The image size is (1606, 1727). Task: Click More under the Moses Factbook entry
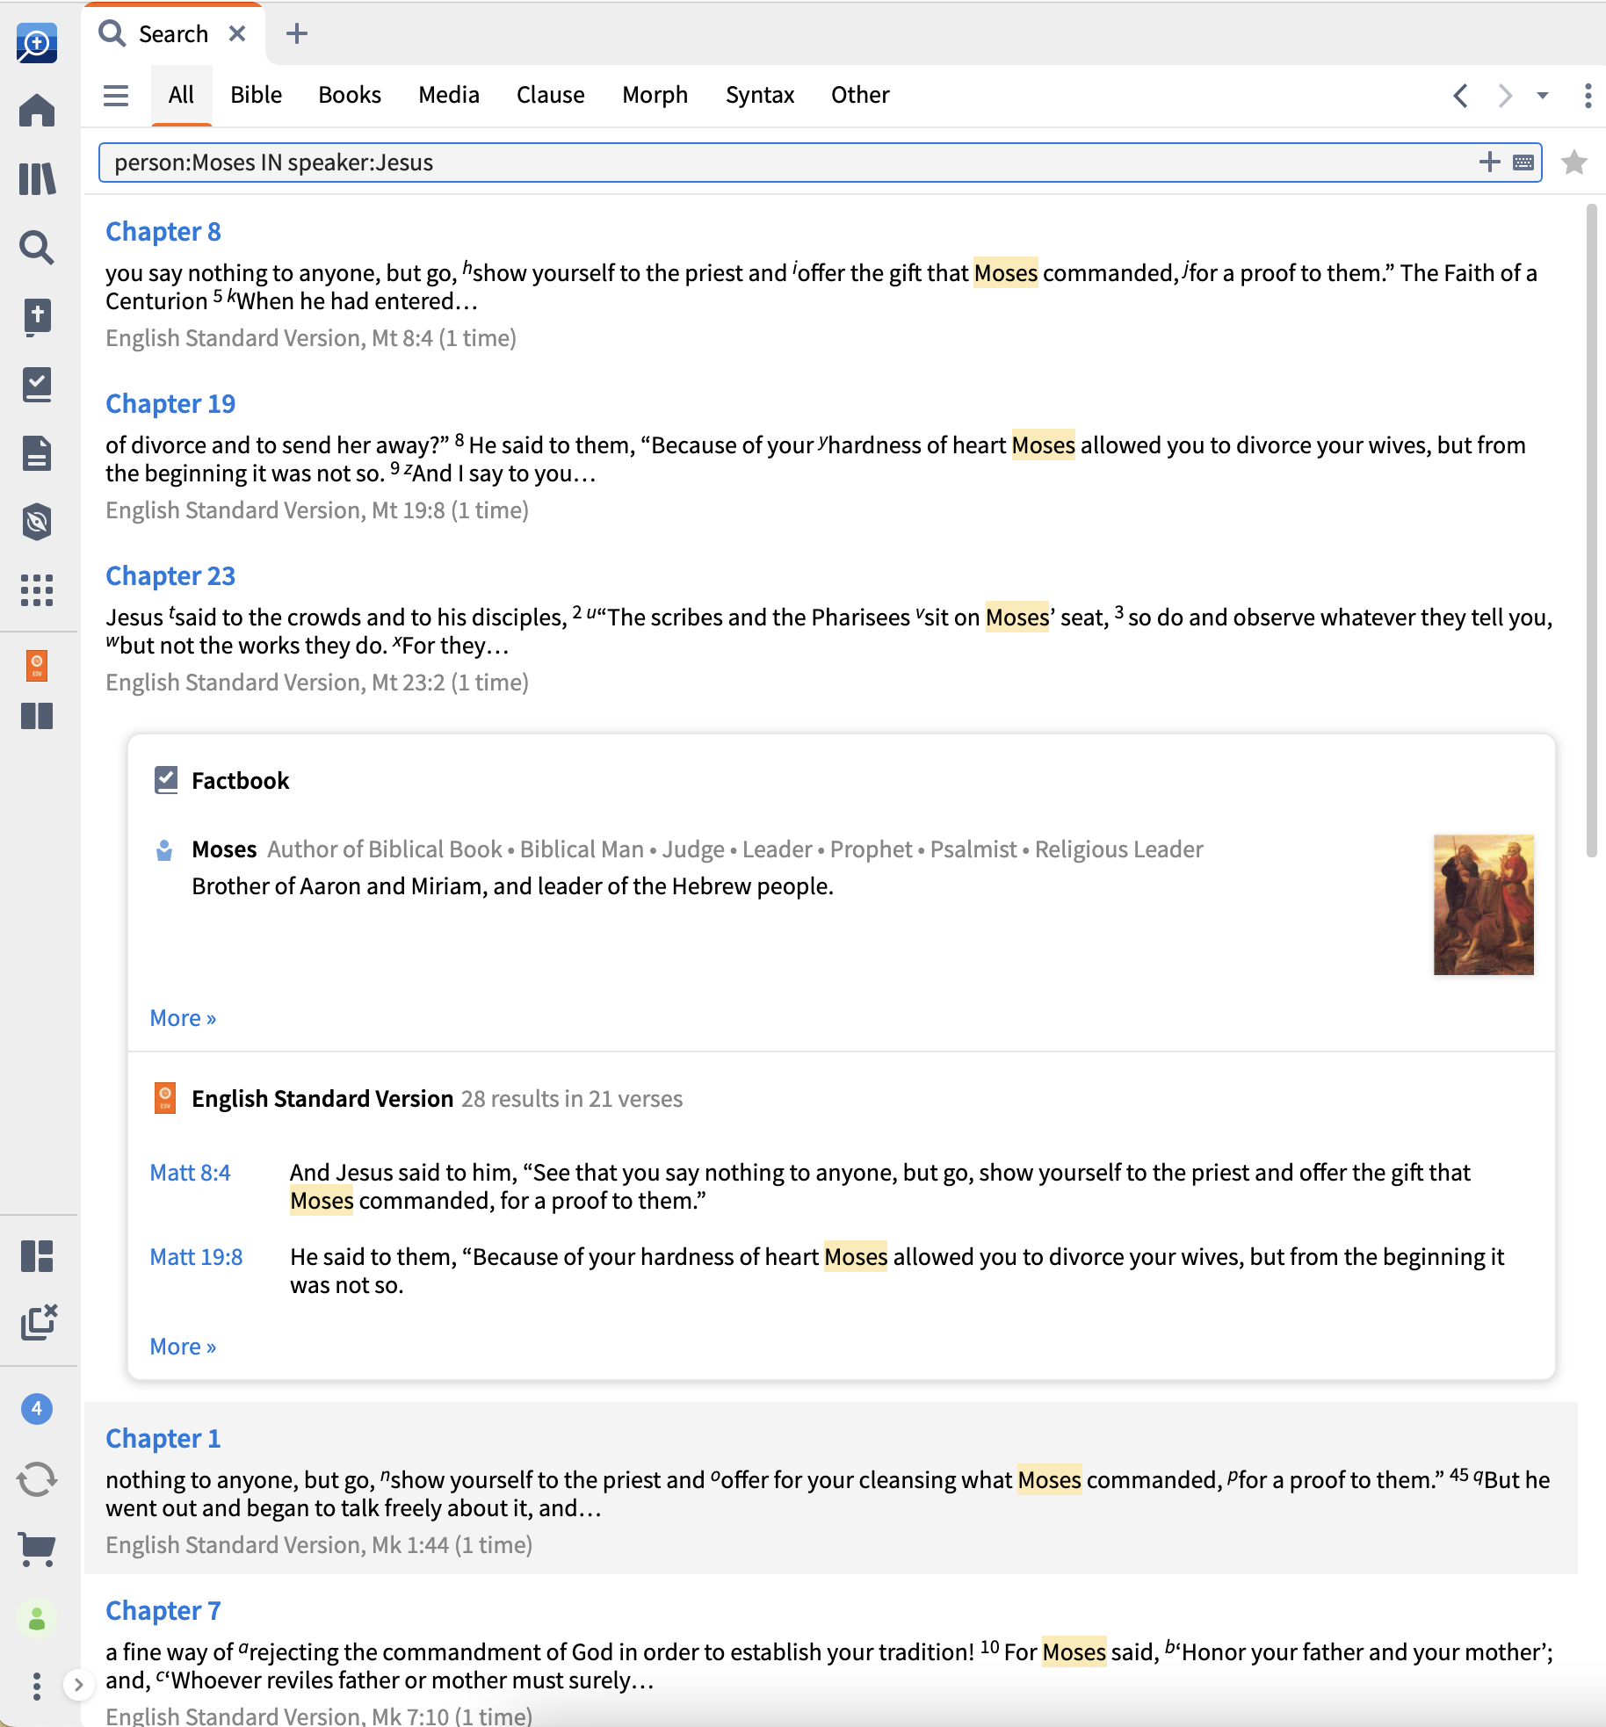point(182,1017)
